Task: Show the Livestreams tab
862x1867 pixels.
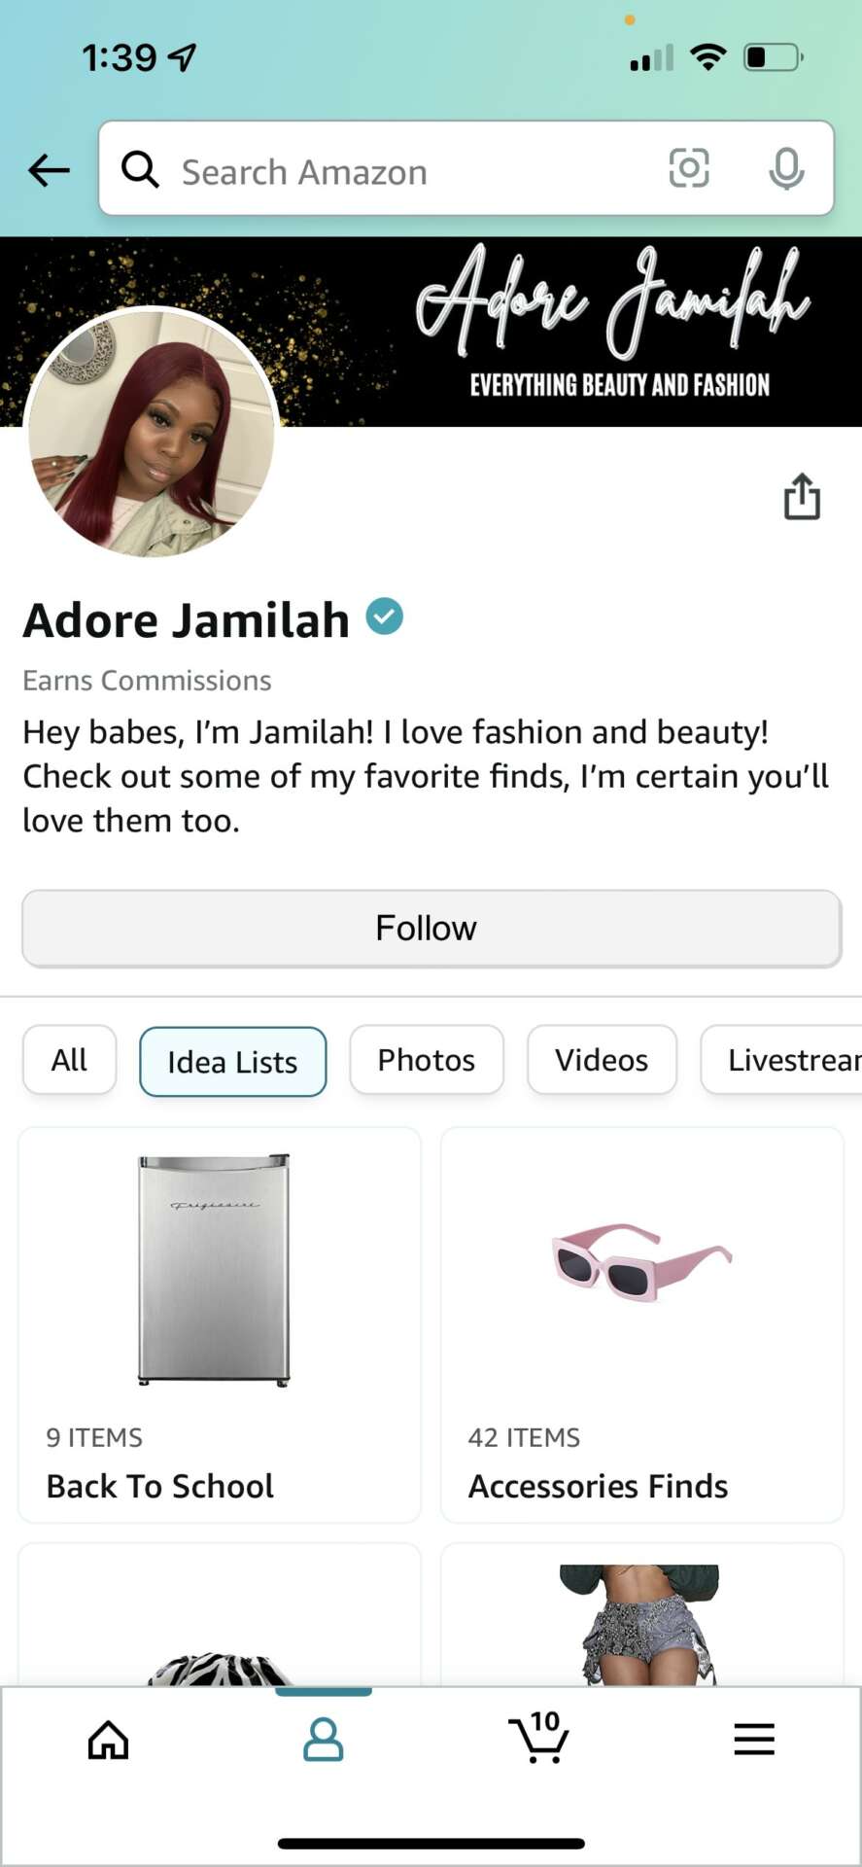Action: pos(787,1060)
